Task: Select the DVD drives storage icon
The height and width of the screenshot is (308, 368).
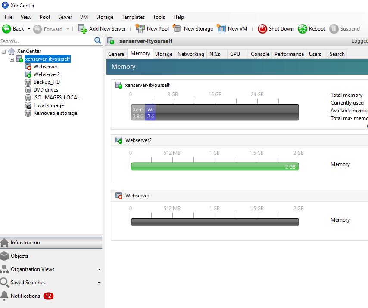Action: [x=28, y=90]
